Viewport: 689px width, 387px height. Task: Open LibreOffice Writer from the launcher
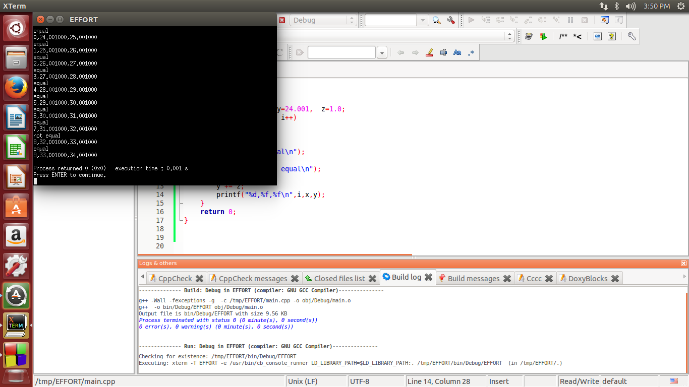pyautogui.click(x=17, y=117)
